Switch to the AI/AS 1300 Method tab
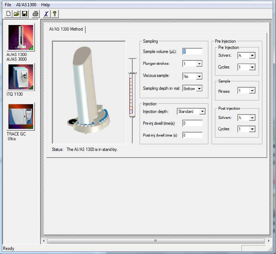The height and width of the screenshot is (254, 276). click(x=66, y=29)
